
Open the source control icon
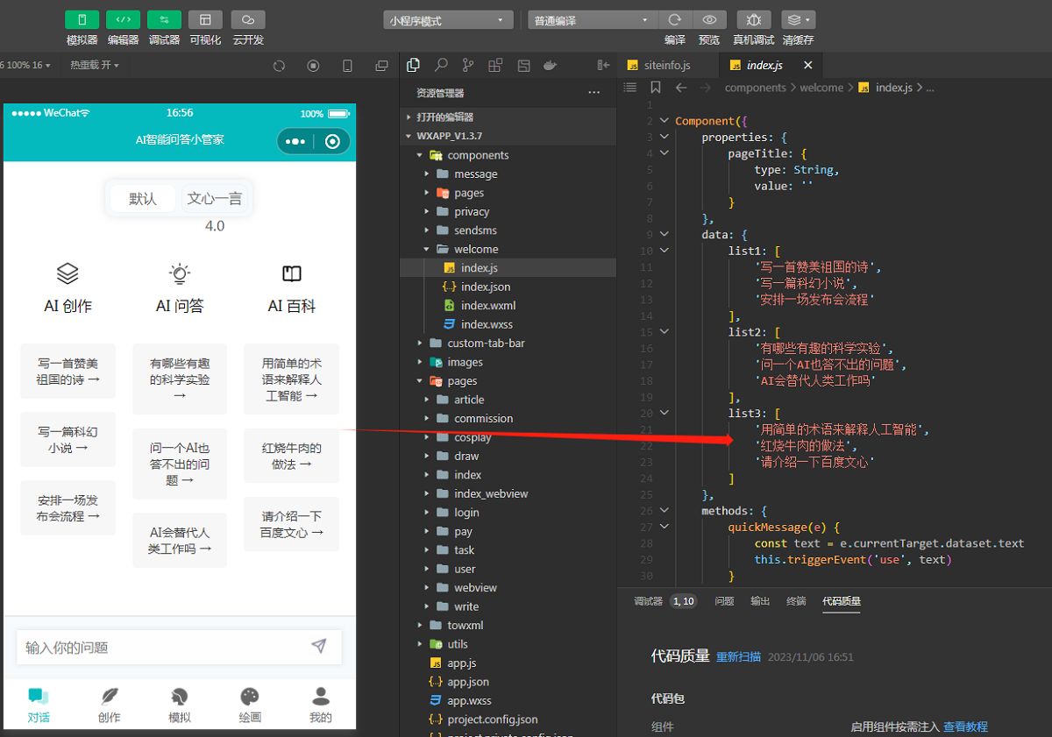468,65
